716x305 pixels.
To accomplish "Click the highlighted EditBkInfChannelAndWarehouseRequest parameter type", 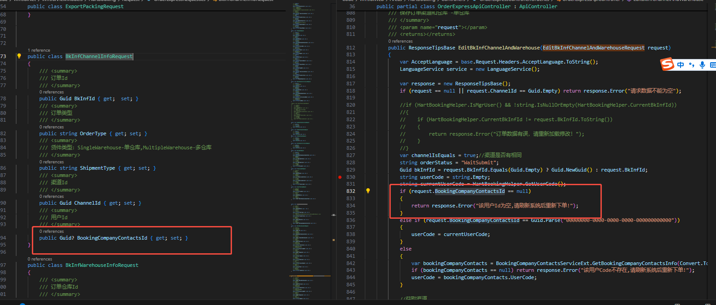I will tap(593, 48).
